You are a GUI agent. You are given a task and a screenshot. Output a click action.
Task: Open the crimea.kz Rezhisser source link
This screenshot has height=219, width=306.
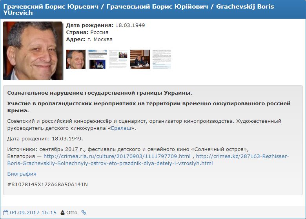pos(148,160)
